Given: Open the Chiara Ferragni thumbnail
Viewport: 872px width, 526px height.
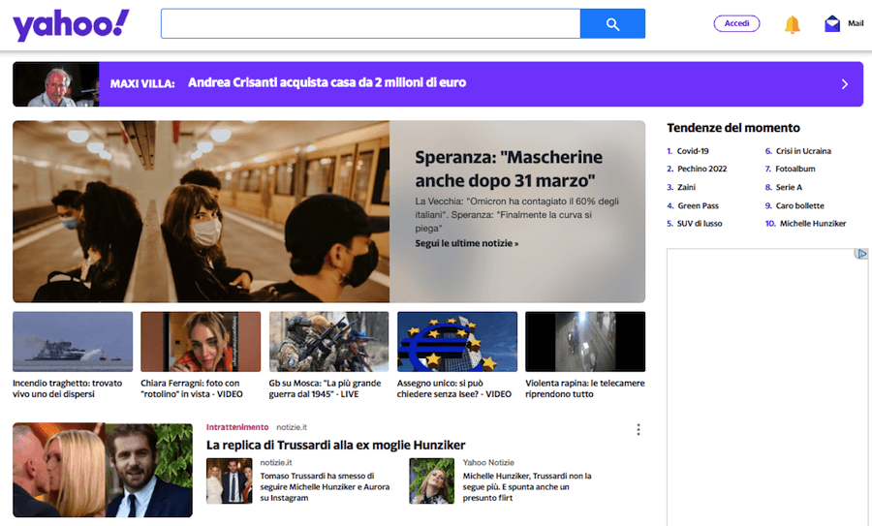Looking at the screenshot, I should [x=201, y=341].
